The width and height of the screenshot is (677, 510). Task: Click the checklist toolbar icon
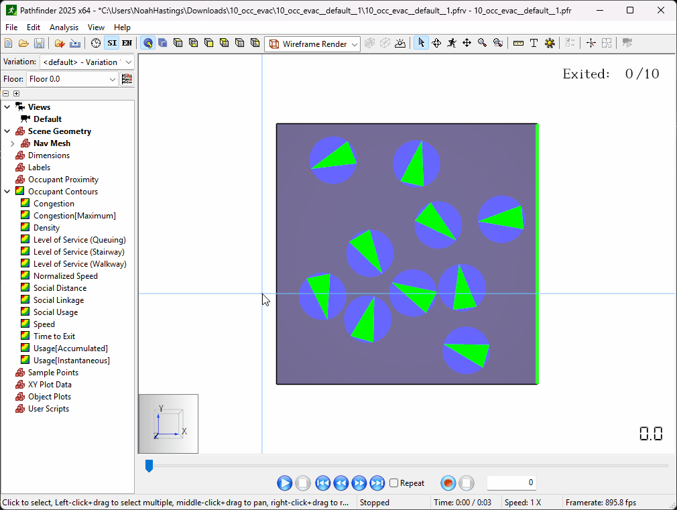(570, 43)
